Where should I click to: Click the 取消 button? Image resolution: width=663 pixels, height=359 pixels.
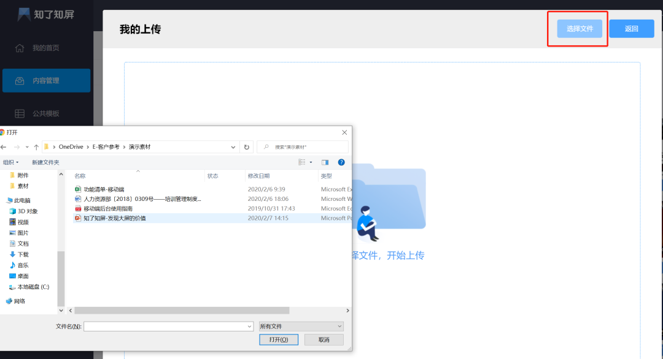(x=324, y=339)
